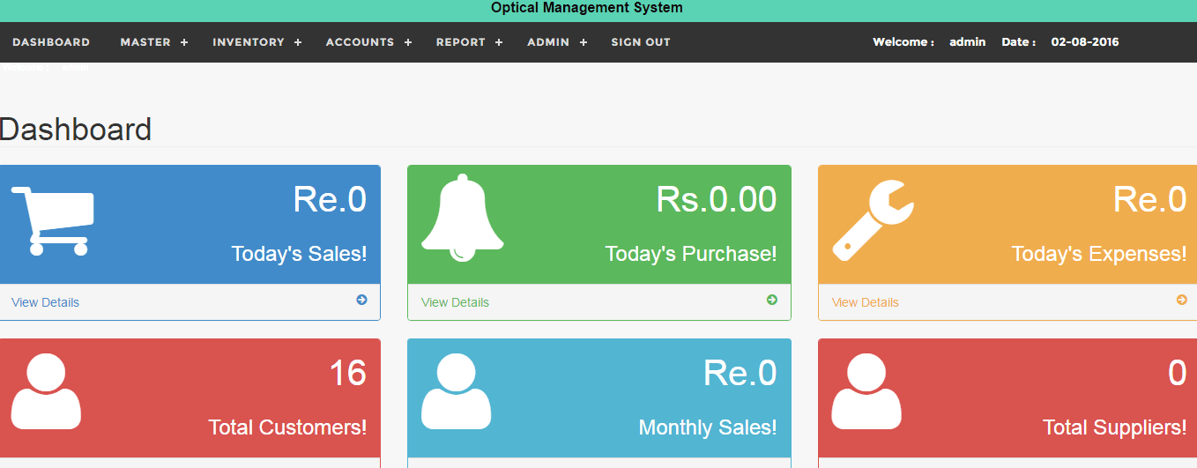Open View Details for Today's Sales
Screen dimensions: 1197x468
[x=45, y=302]
